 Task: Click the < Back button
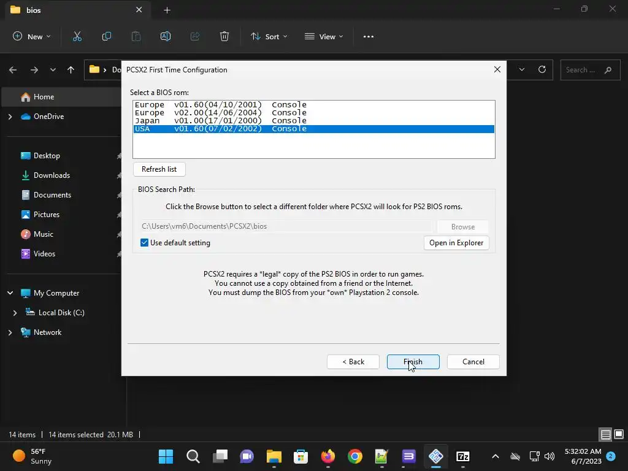353,362
